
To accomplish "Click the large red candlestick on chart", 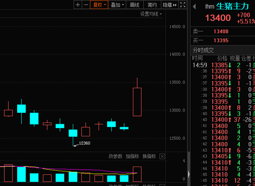I will coord(137,102).
